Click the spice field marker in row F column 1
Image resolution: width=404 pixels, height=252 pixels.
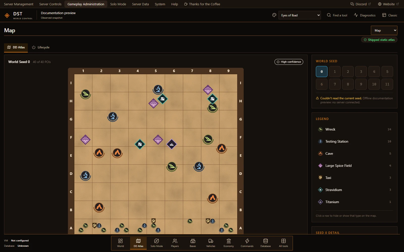coord(85,139)
